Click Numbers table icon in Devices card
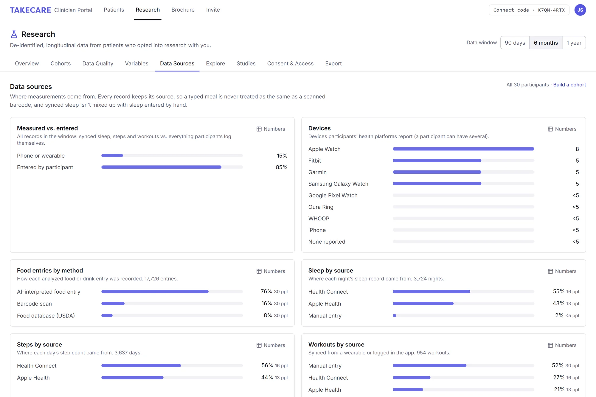 coord(550,129)
